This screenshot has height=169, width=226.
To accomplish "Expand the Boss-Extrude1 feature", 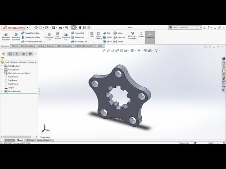I will coord(2,91).
